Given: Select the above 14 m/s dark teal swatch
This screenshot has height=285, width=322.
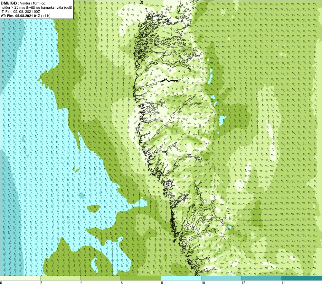Looking at the screenshot, I should tap(302, 278).
